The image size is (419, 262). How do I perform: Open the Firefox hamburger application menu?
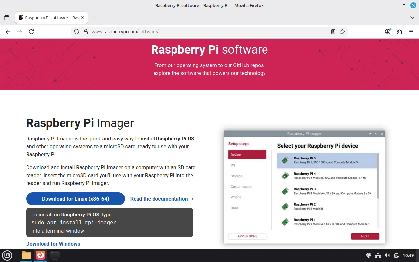(411, 32)
